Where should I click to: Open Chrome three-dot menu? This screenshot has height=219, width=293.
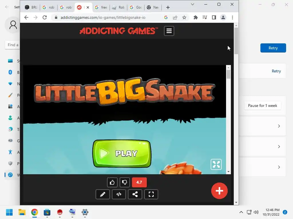coord(232,17)
